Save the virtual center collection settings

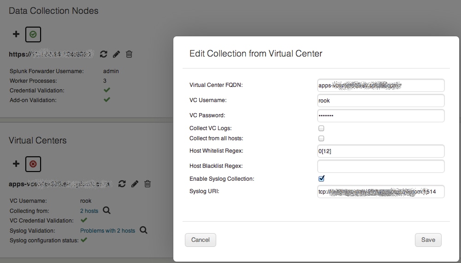428,240
